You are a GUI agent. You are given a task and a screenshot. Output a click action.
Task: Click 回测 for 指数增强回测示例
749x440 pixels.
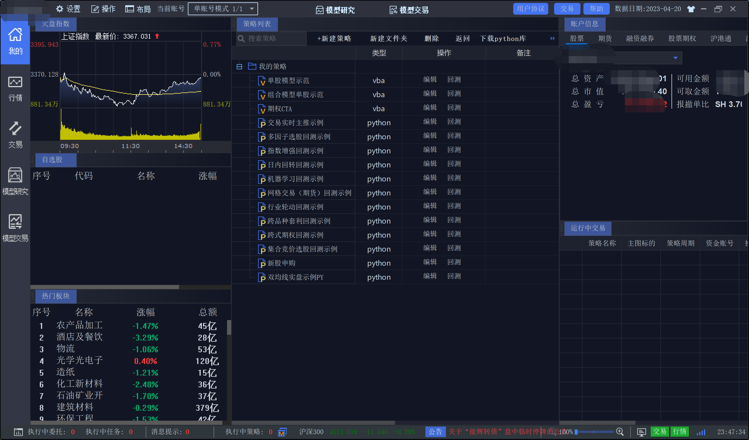click(454, 150)
